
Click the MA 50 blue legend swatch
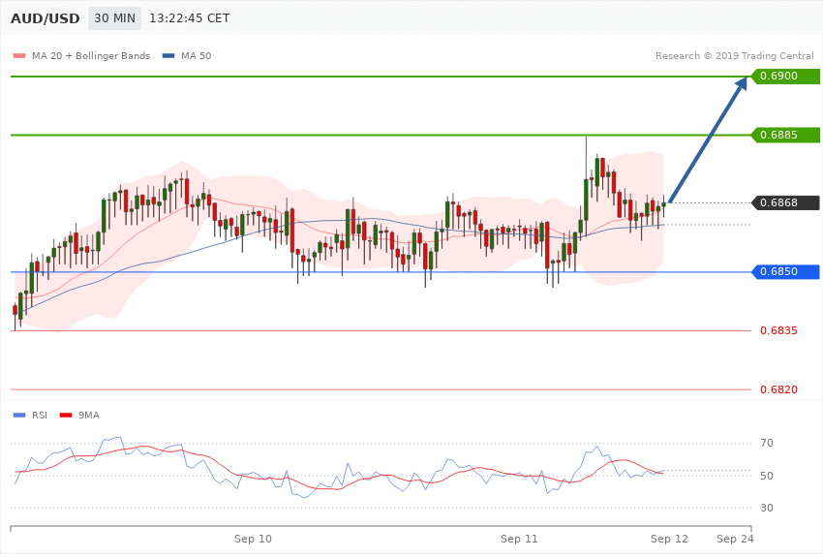point(168,56)
